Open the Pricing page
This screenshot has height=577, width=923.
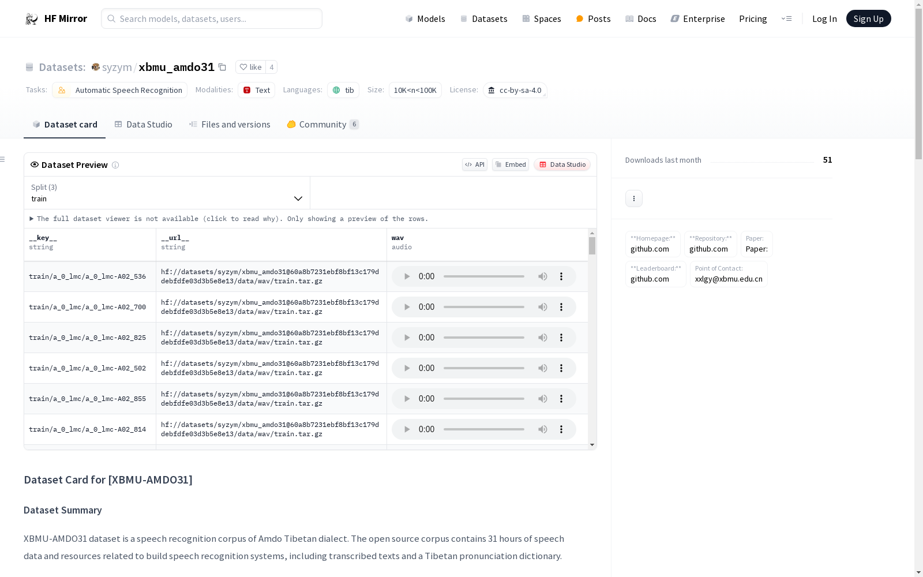pos(753,18)
